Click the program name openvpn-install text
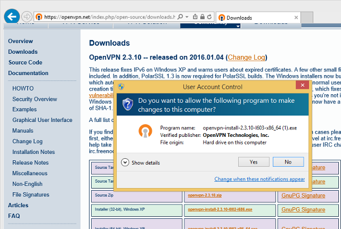 click(x=250, y=128)
